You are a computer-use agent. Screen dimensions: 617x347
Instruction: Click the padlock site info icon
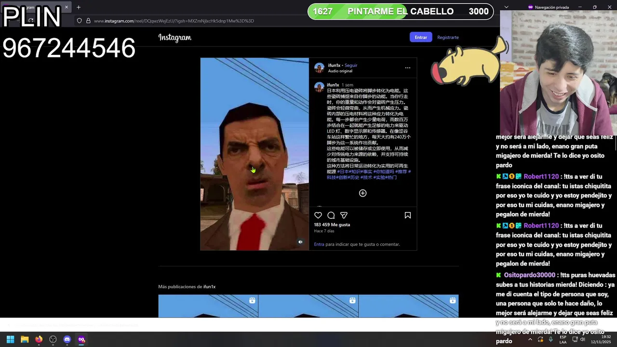coord(88,21)
